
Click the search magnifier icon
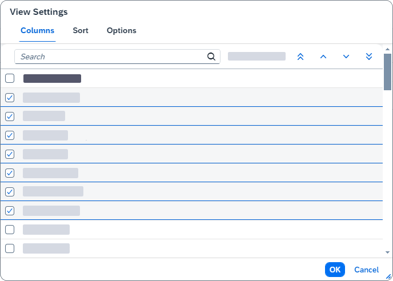point(211,57)
